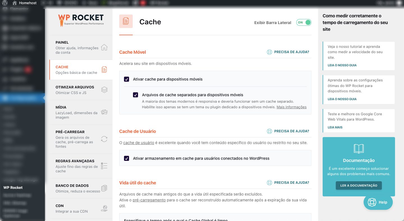Click the Homehost home icon
The width and height of the screenshot is (404, 221).
[15, 3]
